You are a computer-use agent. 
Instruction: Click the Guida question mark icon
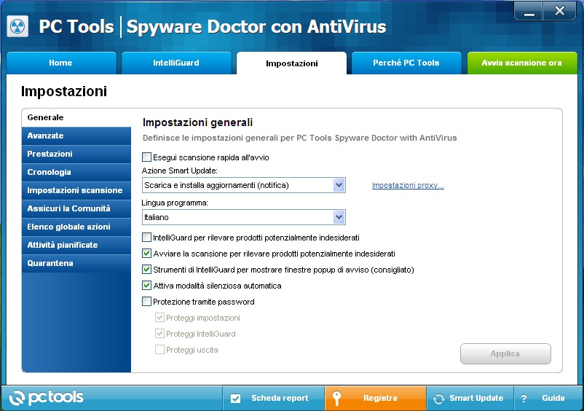(523, 399)
